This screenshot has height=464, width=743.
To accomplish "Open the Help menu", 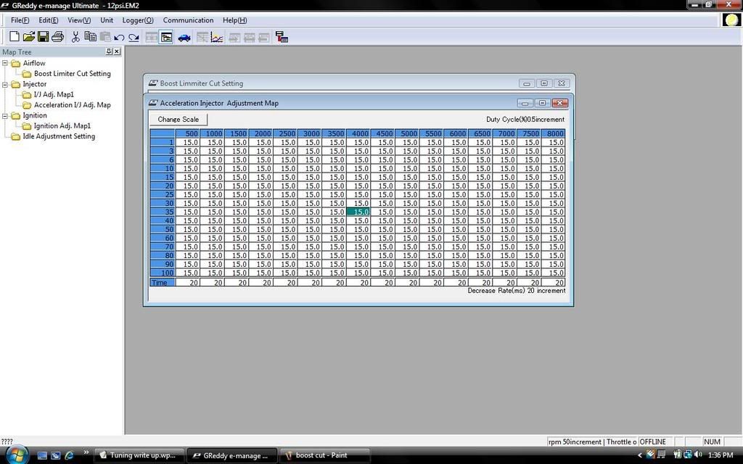I will coord(234,20).
